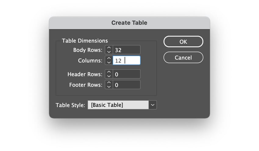259x151 pixels.
Task: Decrease Columns with the down arrow
Action: tap(109, 62)
